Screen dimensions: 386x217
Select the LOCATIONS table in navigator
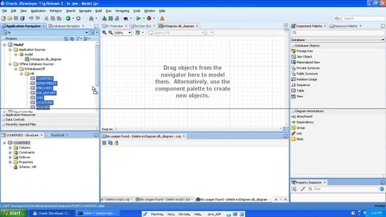pos(44,102)
